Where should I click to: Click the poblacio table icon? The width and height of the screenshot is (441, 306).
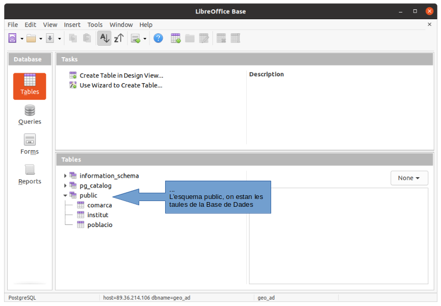point(81,225)
